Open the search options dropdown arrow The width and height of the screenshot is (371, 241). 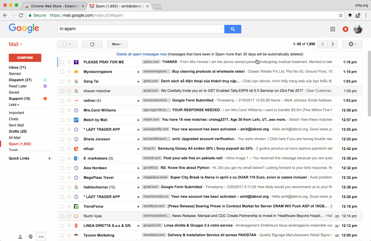[x=221, y=29]
